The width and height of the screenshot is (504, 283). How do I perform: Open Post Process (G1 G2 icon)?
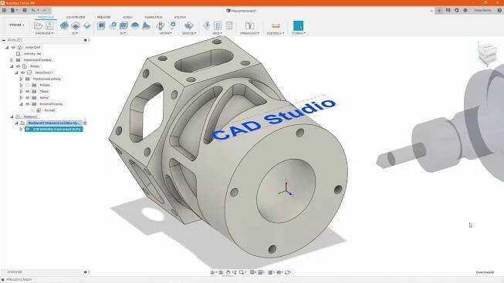click(x=218, y=25)
